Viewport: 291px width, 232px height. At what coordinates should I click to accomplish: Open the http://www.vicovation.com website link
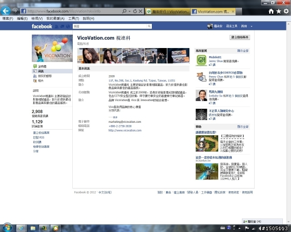click(125, 130)
